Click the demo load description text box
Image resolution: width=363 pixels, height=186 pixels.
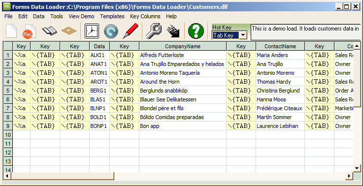tap(306, 32)
